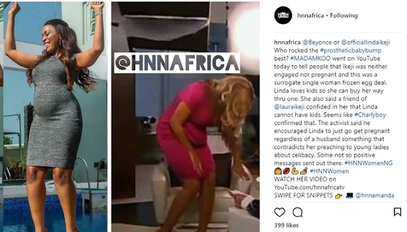Visit the @hnnamanda profile mention

tap(375, 195)
